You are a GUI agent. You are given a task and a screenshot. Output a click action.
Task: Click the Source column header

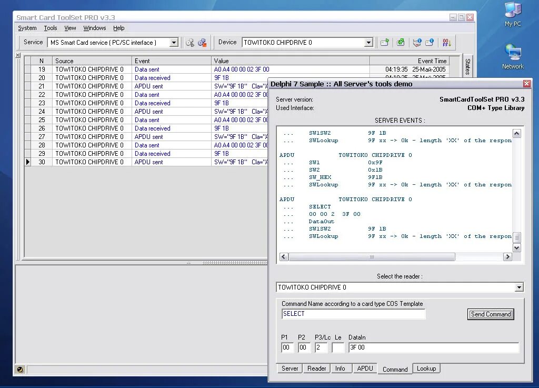tap(92, 61)
